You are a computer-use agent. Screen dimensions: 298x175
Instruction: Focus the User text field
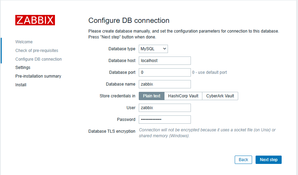164,108
